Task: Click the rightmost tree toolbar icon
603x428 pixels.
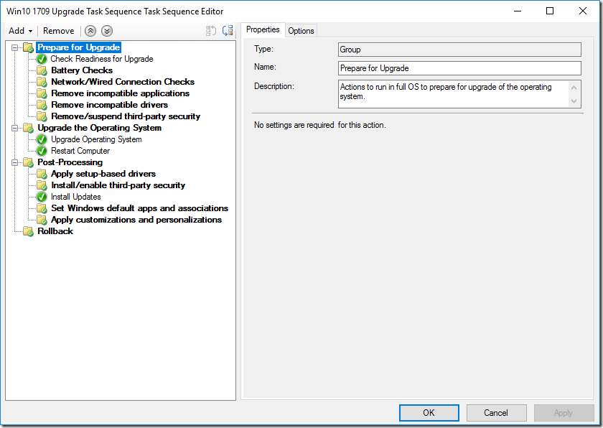Action: tap(228, 31)
